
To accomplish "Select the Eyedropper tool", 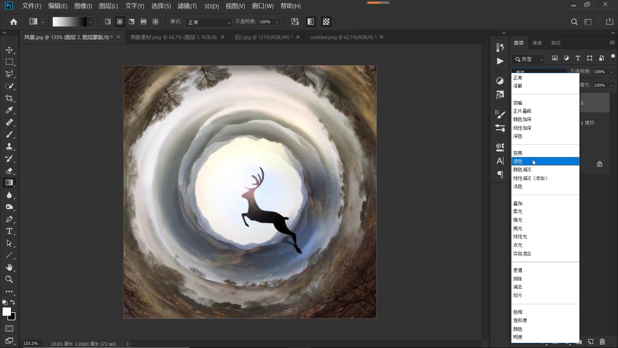I will coord(9,110).
